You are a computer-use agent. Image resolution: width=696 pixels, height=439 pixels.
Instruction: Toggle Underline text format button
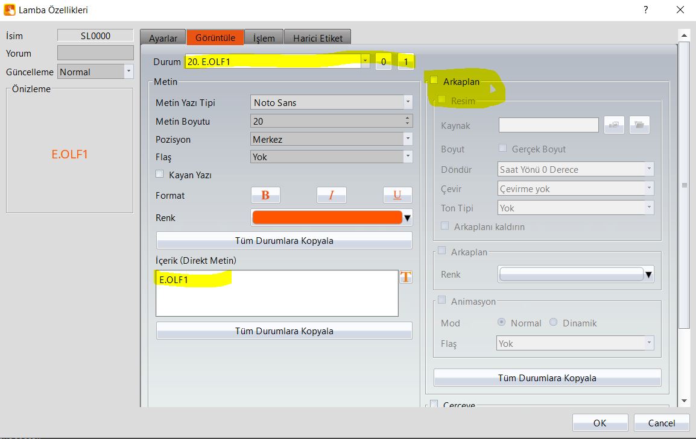coord(397,195)
